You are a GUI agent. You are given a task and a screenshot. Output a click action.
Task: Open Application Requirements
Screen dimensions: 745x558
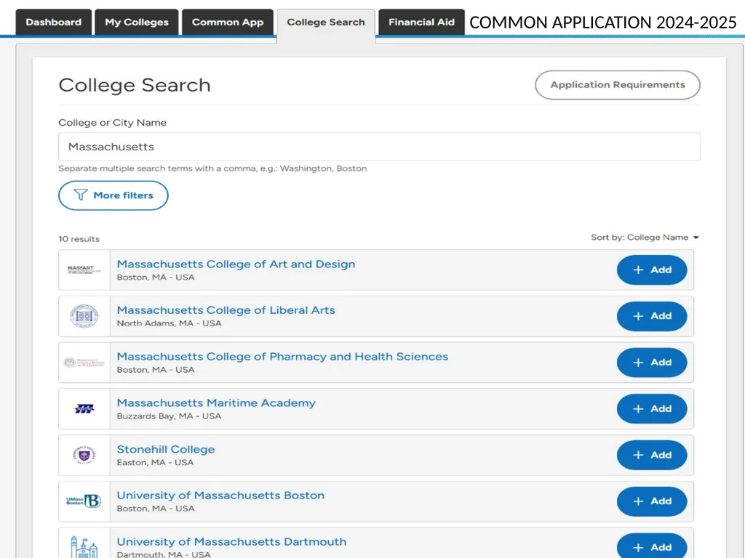[x=618, y=85]
